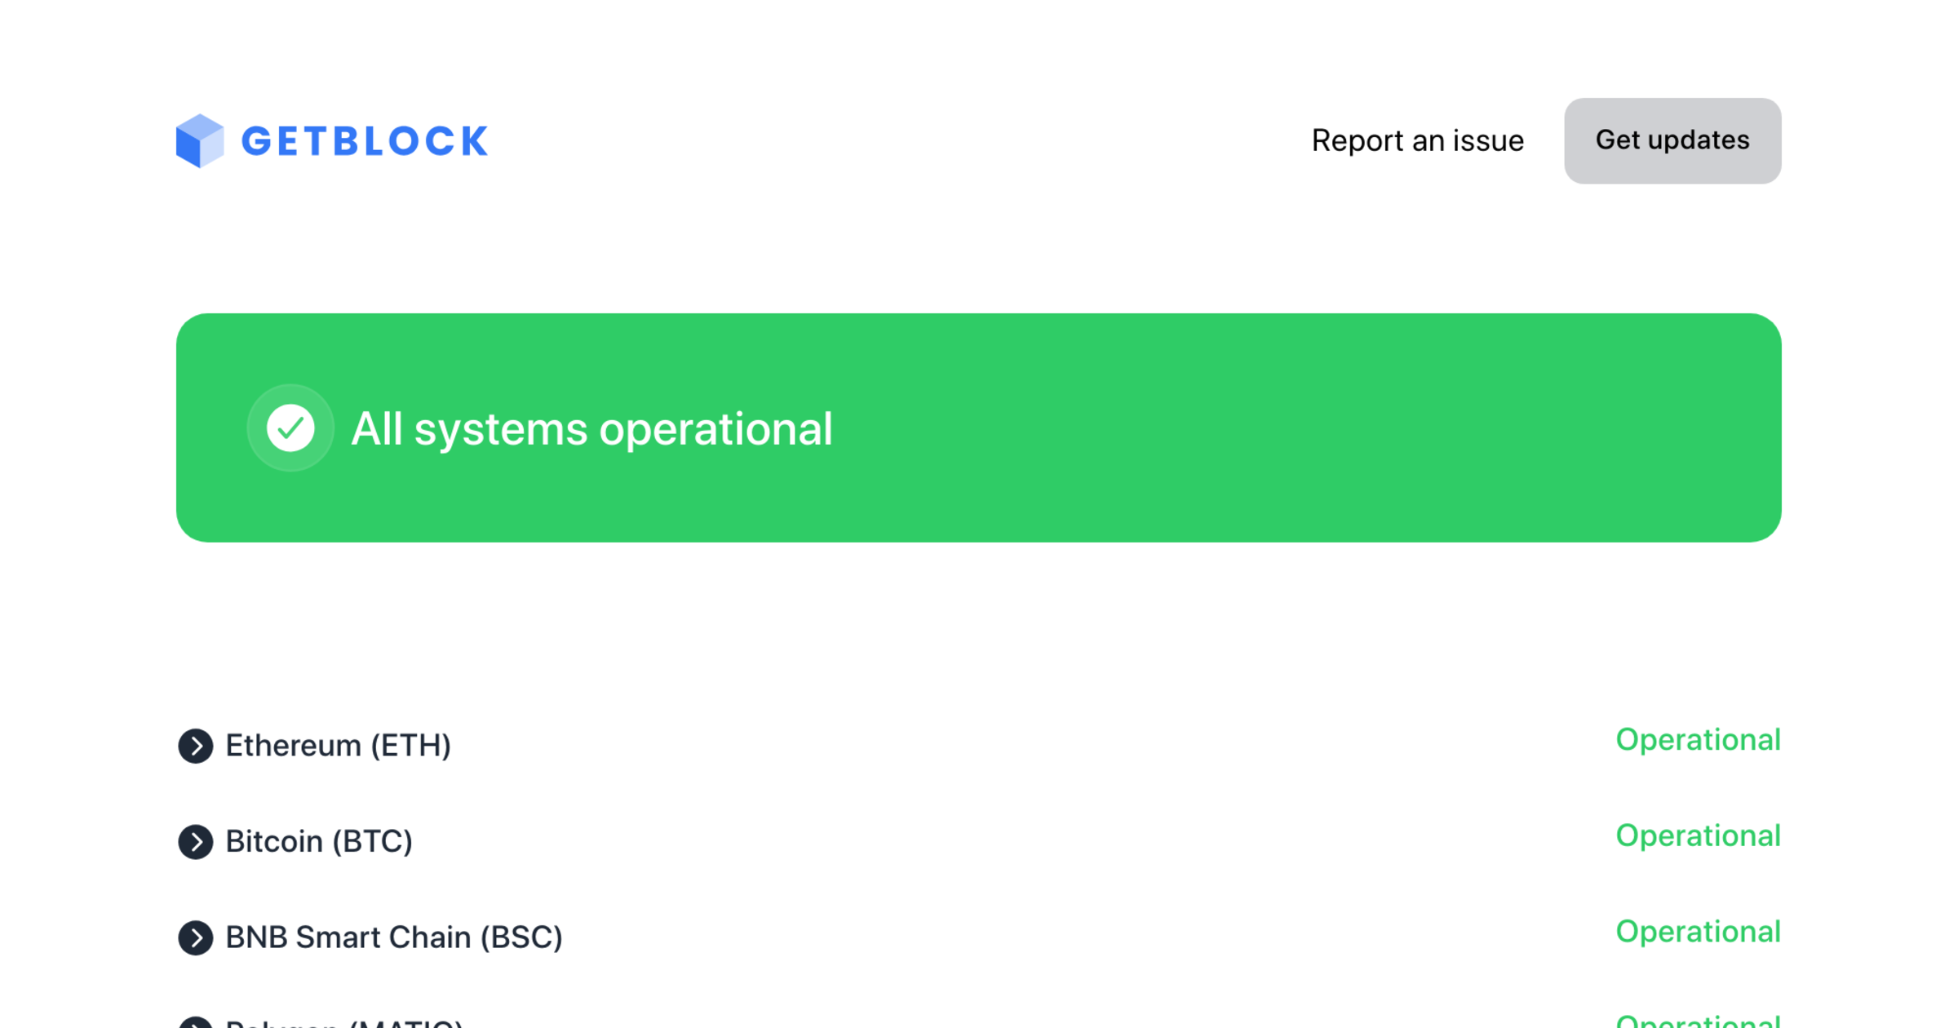This screenshot has height=1028, width=1958.
Task: Click the Operational status next to Ethereum
Action: coord(1698,741)
